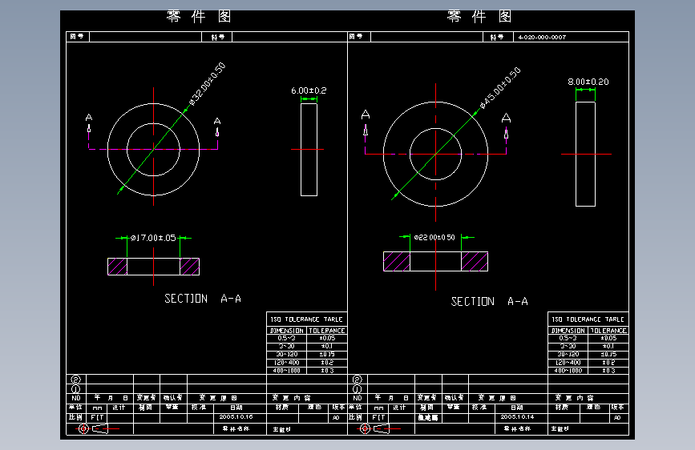Select the date 2005.10.14 in title block
The image size is (695, 450).
[517, 417]
